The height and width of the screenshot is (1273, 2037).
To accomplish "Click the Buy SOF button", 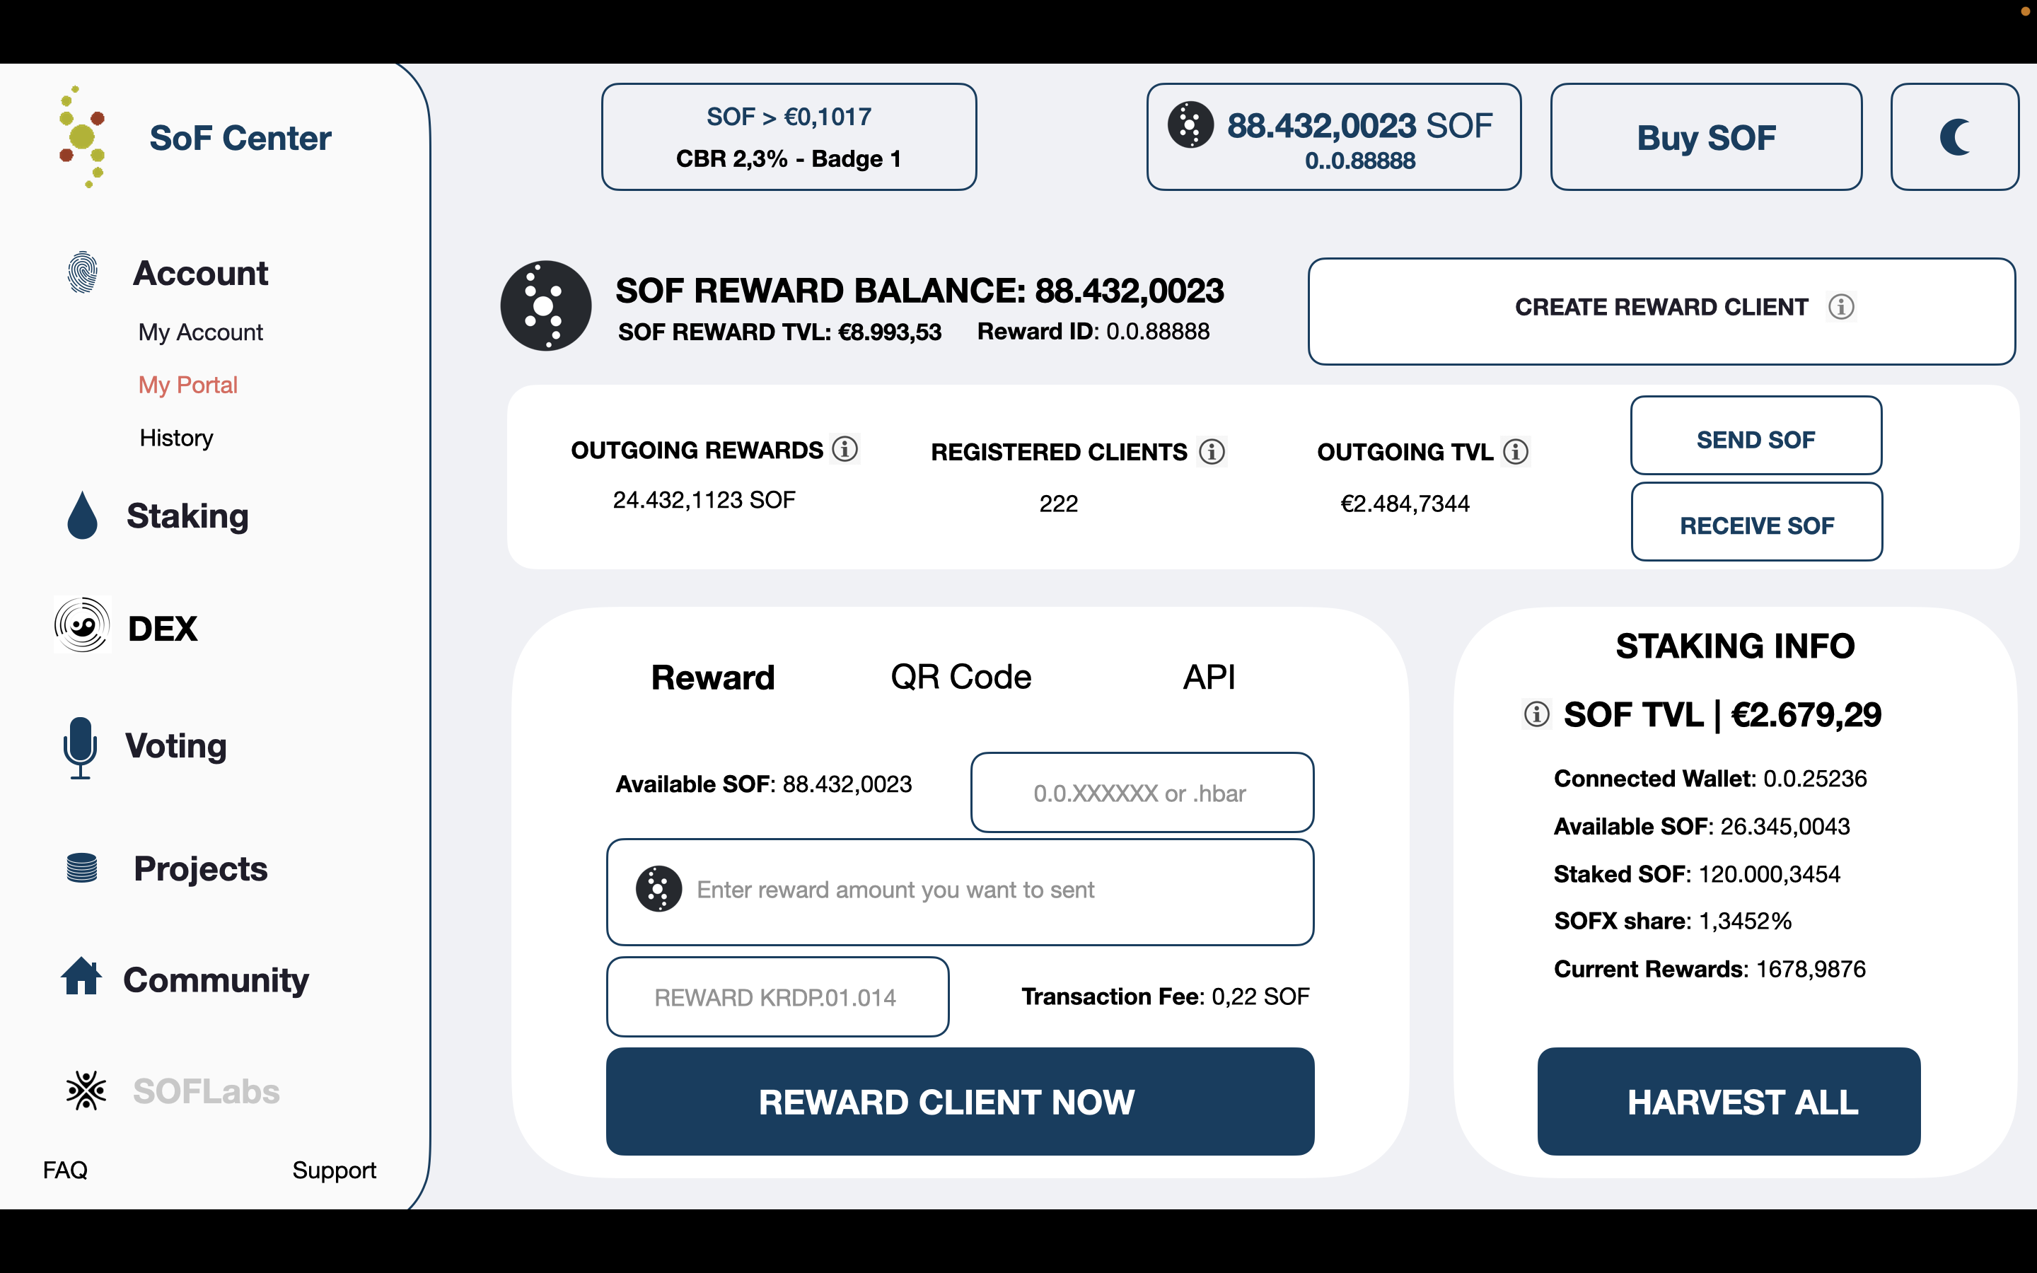I will pyautogui.click(x=1705, y=136).
